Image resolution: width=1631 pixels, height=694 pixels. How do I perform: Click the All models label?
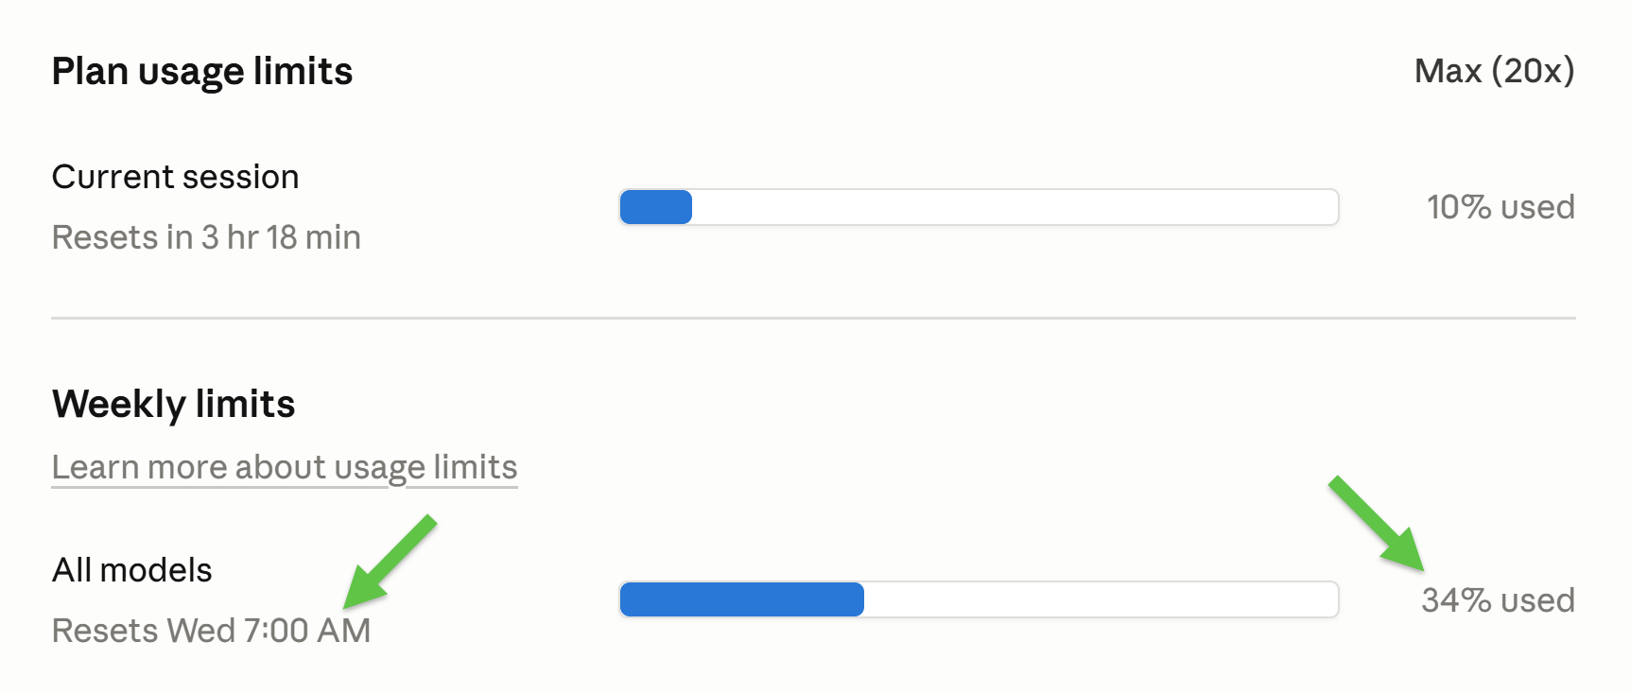pyautogui.click(x=132, y=570)
